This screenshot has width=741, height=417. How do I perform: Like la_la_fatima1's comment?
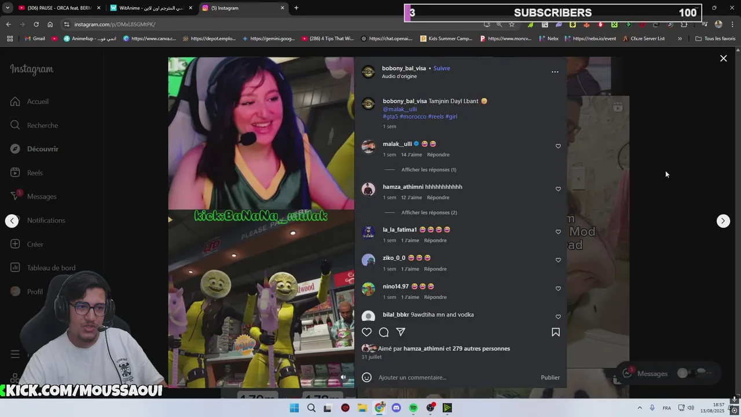(x=558, y=232)
